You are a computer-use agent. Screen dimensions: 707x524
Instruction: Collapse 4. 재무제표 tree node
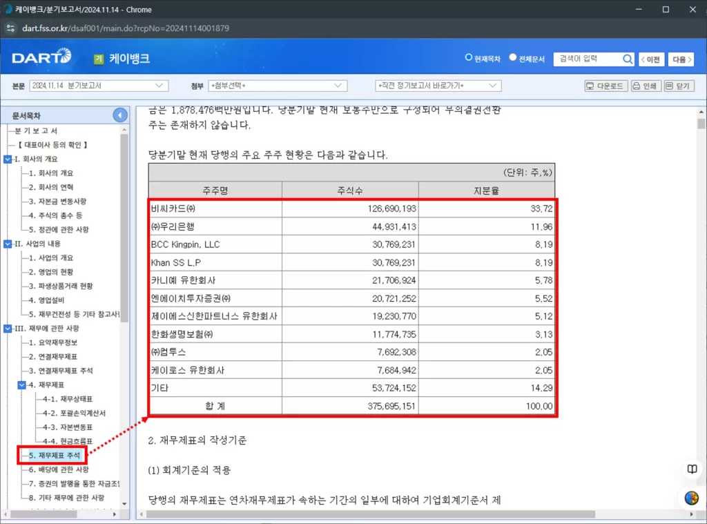tap(21, 385)
